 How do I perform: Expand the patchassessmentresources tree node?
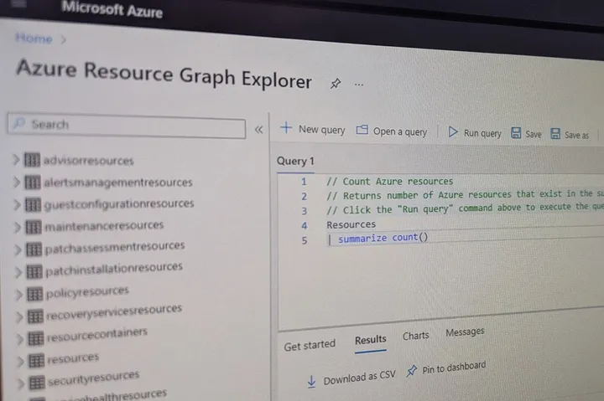[18, 250]
